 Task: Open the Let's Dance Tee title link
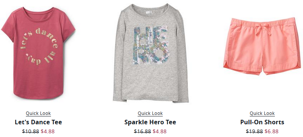pyautogui.click(x=38, y=122)
